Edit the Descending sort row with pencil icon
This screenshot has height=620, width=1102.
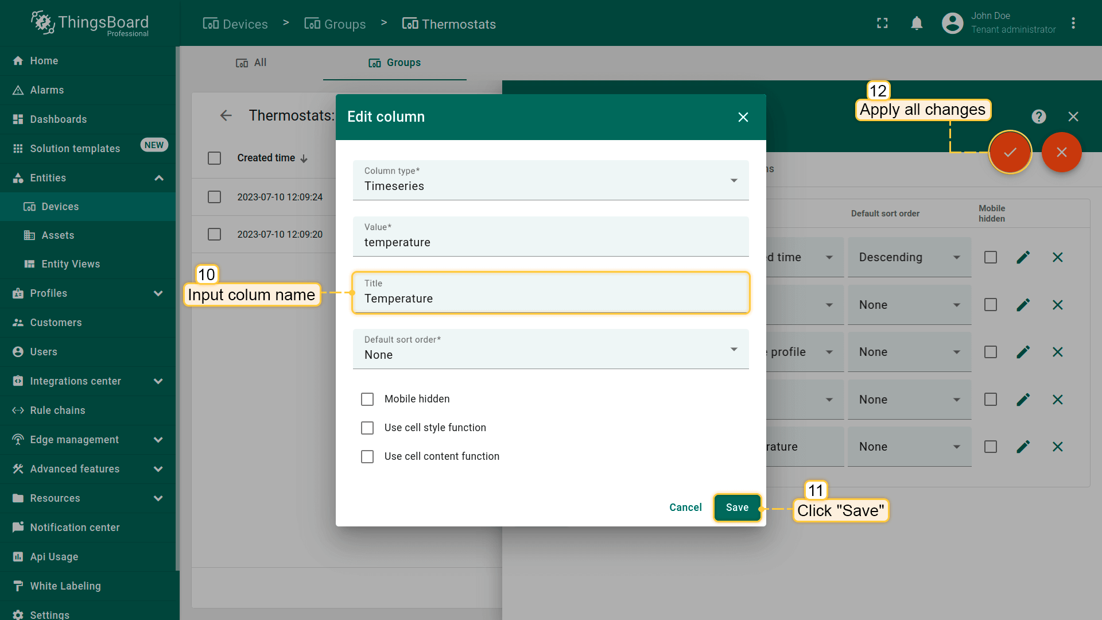coord(1023,257)
